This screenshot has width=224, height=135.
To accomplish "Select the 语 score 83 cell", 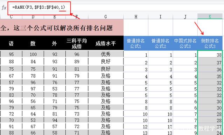I will pos(11,95).
